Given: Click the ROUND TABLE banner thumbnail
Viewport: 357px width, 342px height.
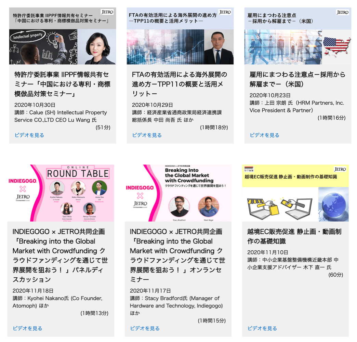Looking at the screenshot, I should (x=61, y=193).
